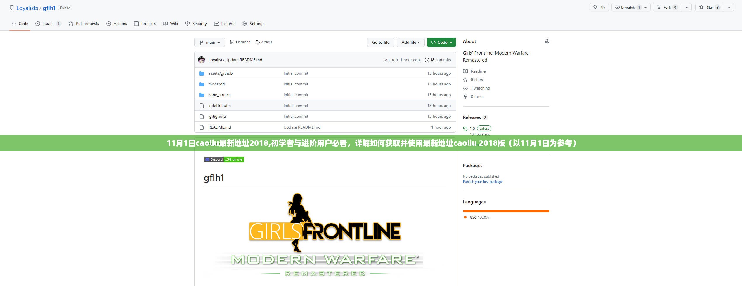This screenshot has height=286, width=742.
Task: Expand the main branch dropdown
Action: click(x=209, y=42)
